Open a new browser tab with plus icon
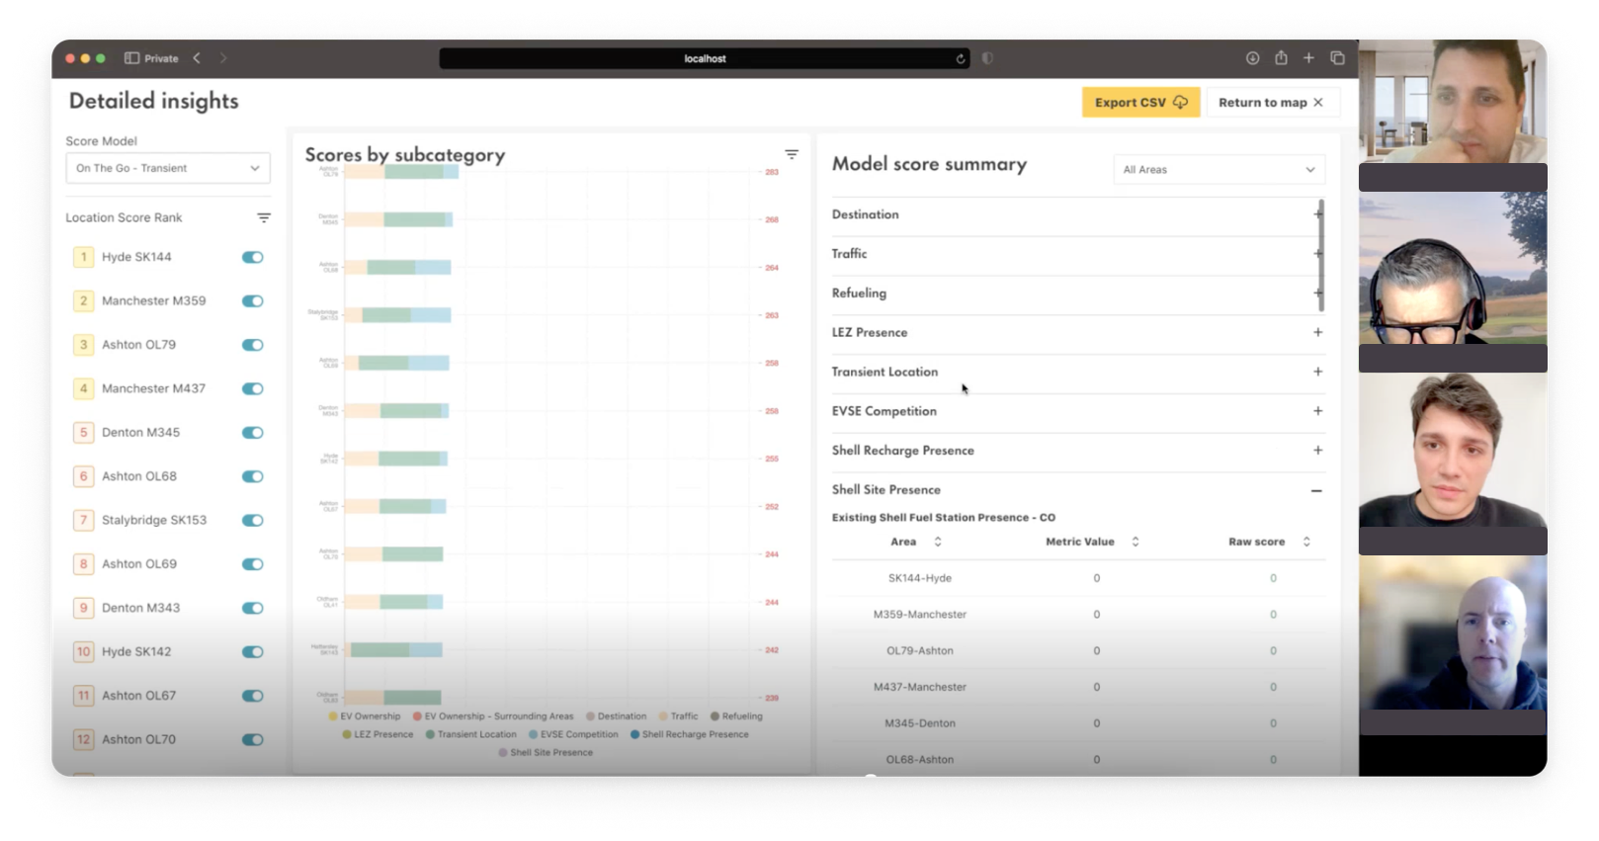 (x=1308, y=58)
